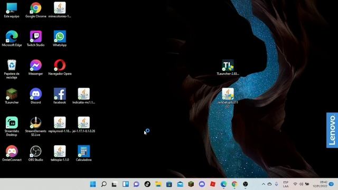338x190 pixels.
Task: Open Microsoft Store from taskbar
Action: click(x=169, y=184)
